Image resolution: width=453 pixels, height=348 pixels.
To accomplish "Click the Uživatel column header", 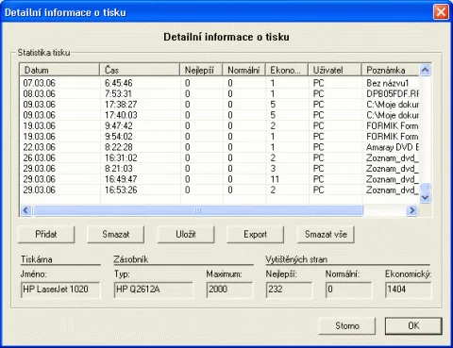I will coord(335,70).
